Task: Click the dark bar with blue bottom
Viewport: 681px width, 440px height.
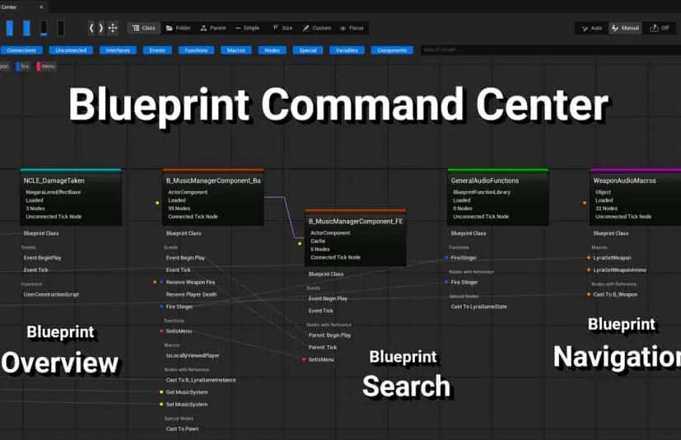Action: click(x=44, y=28)
